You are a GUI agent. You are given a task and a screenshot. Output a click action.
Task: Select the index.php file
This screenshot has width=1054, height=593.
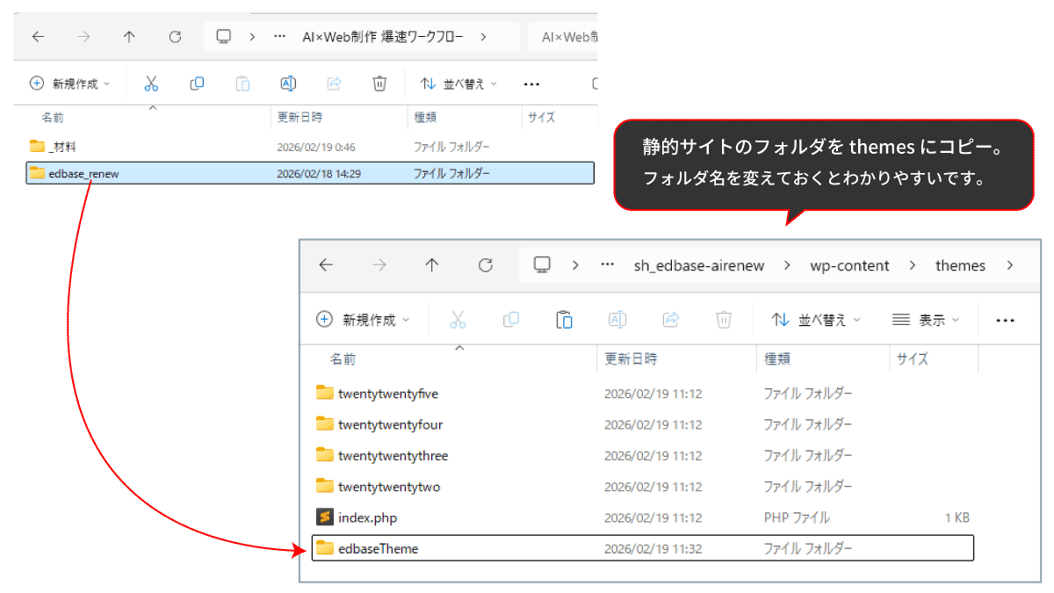click(x=643, y=517)
